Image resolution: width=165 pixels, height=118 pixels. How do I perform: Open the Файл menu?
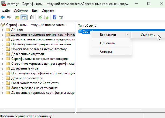click(6, 11)
